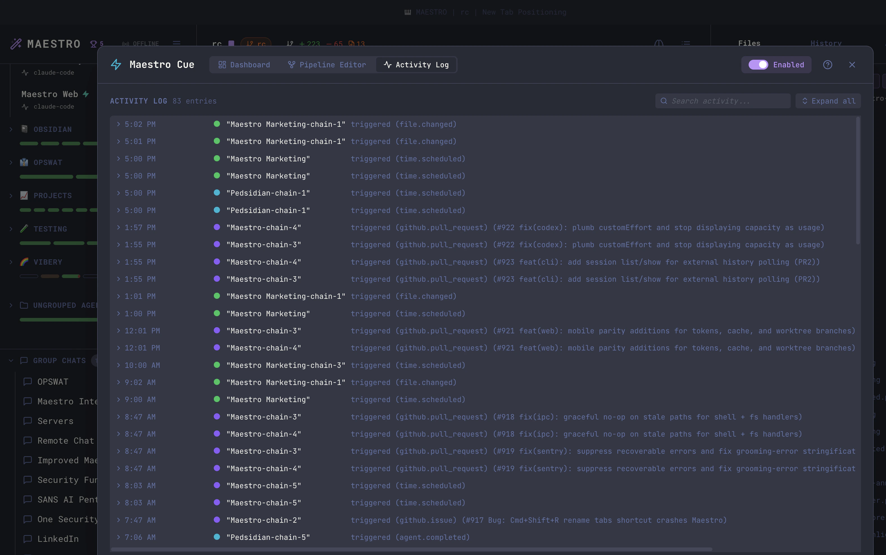Click the SANS AI Pent chat bubble icon
The image size is (886, 555).
click(x=28, y=499)
